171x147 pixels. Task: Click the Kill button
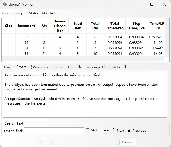point(43,142)
